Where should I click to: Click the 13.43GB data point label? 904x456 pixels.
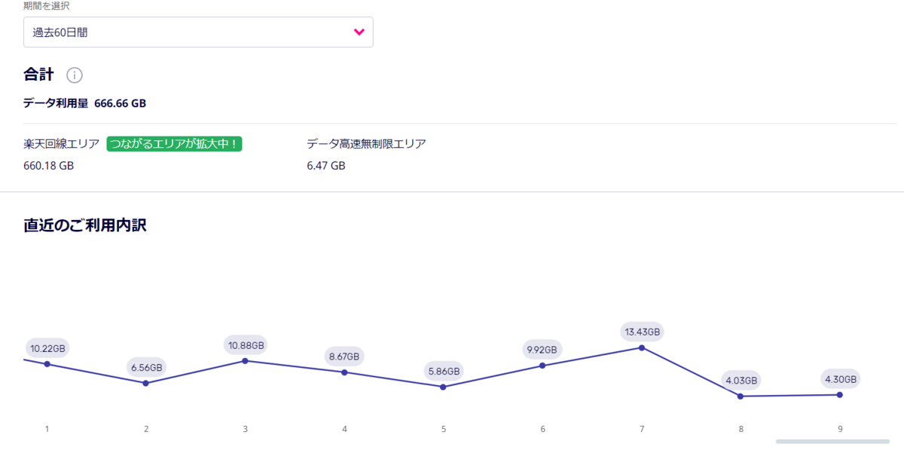[x=642, y=332]
